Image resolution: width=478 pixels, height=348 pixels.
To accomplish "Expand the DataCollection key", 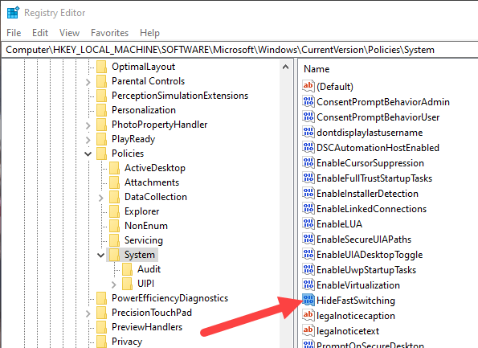I will (x=101, y=198).
